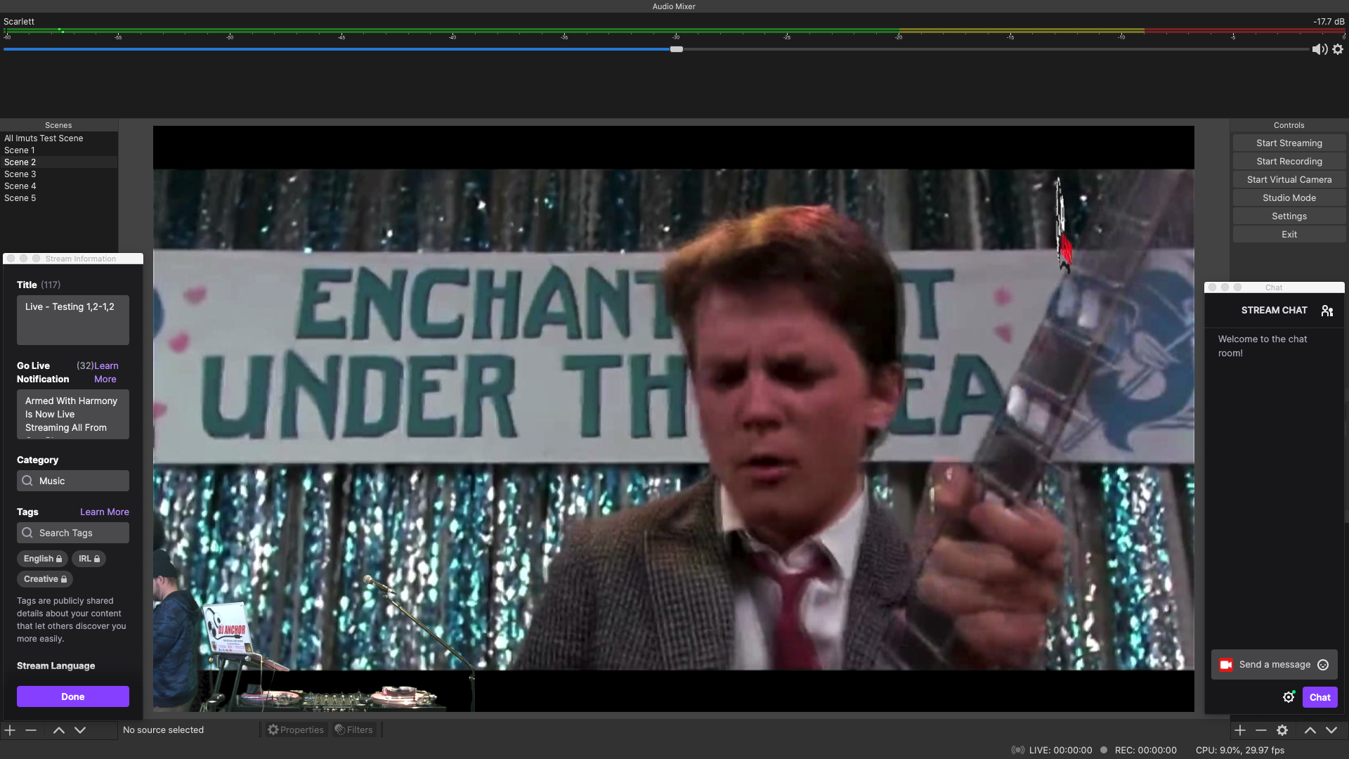Open source Properties in the toolbar

click(296, 729)
